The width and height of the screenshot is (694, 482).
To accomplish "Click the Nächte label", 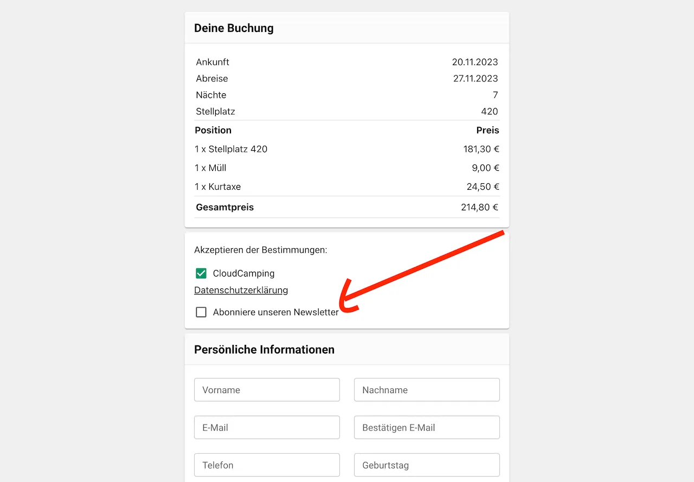I will pos(211,95).
